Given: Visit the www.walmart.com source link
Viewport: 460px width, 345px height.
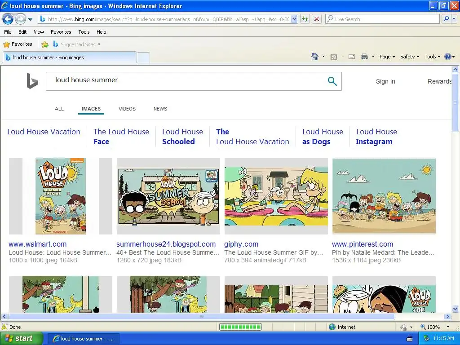Looking at the screenshot, I should pos(38,244).
